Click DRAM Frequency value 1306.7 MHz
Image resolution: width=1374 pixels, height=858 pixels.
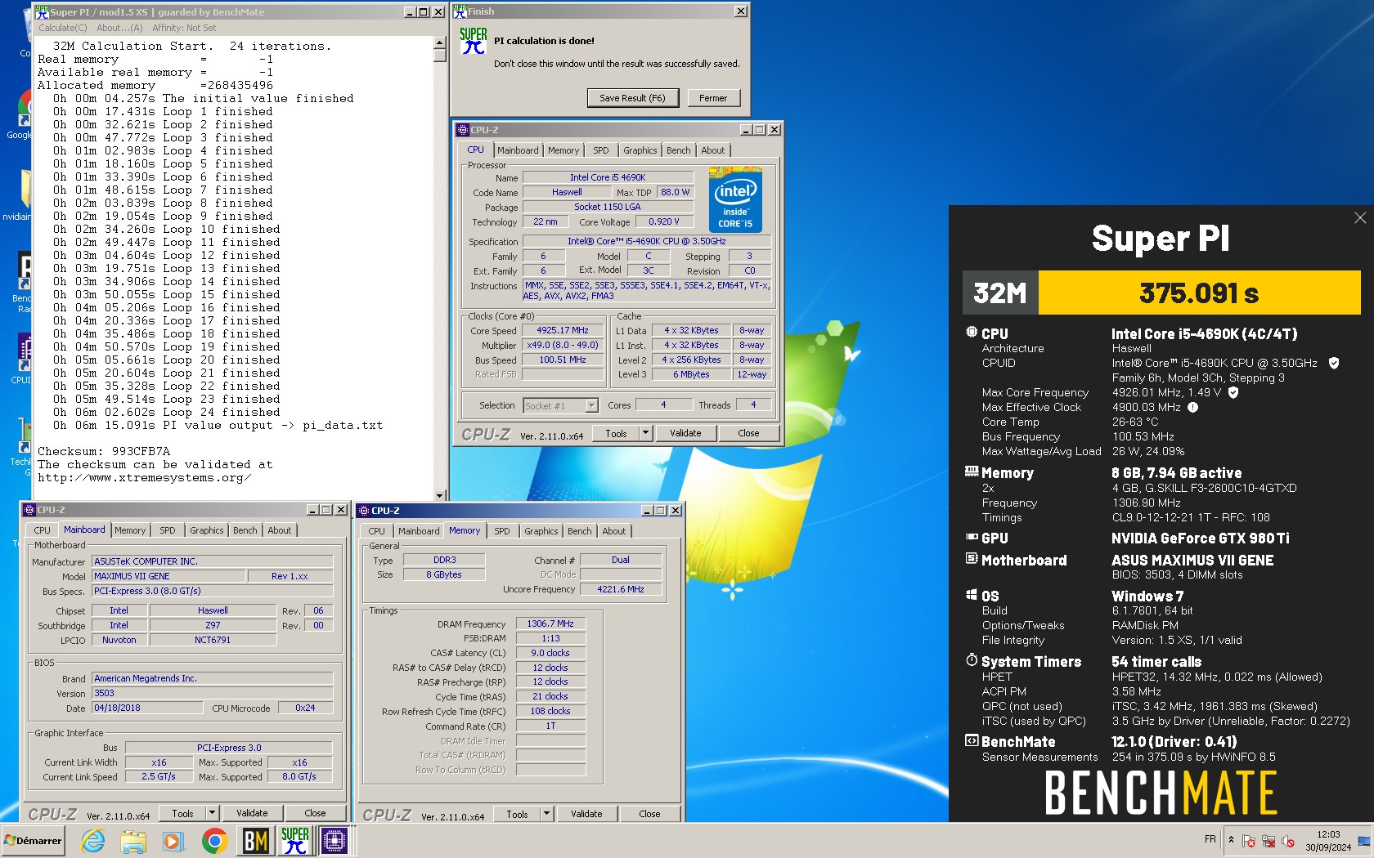[550, 623]
